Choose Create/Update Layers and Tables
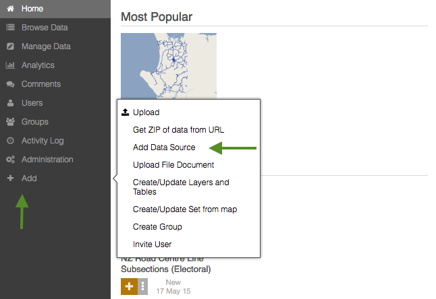 point(181,187)
